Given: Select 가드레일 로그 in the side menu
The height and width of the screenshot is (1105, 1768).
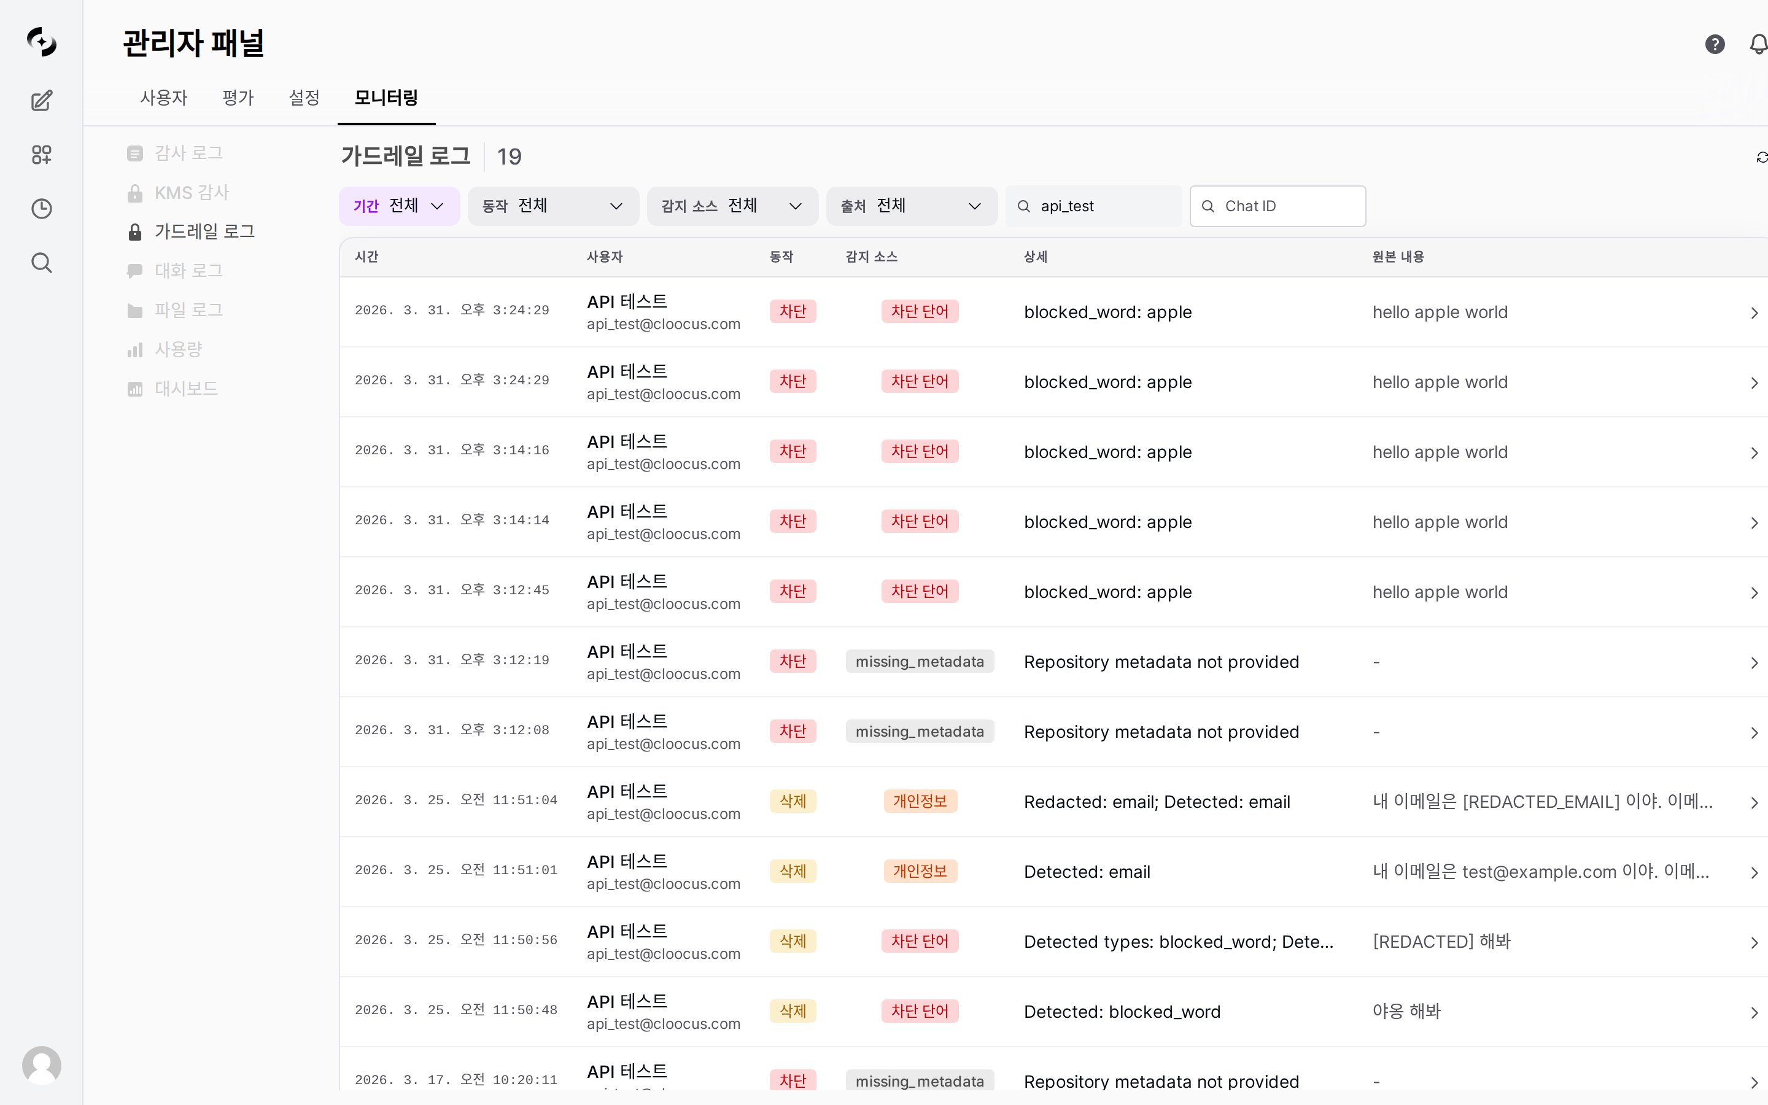Looking at the screenshot, I should [x=204, y=231].
